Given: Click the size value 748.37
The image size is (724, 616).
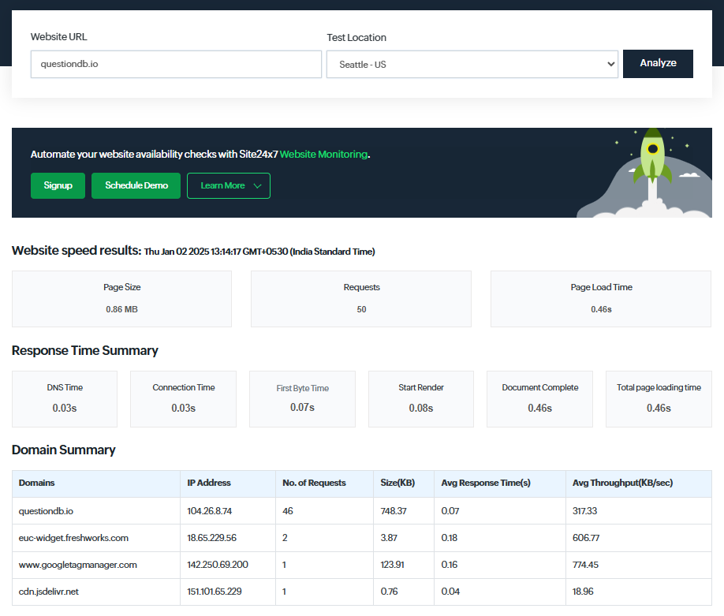Looking at the screenshot, I should (x=394, y=511).
